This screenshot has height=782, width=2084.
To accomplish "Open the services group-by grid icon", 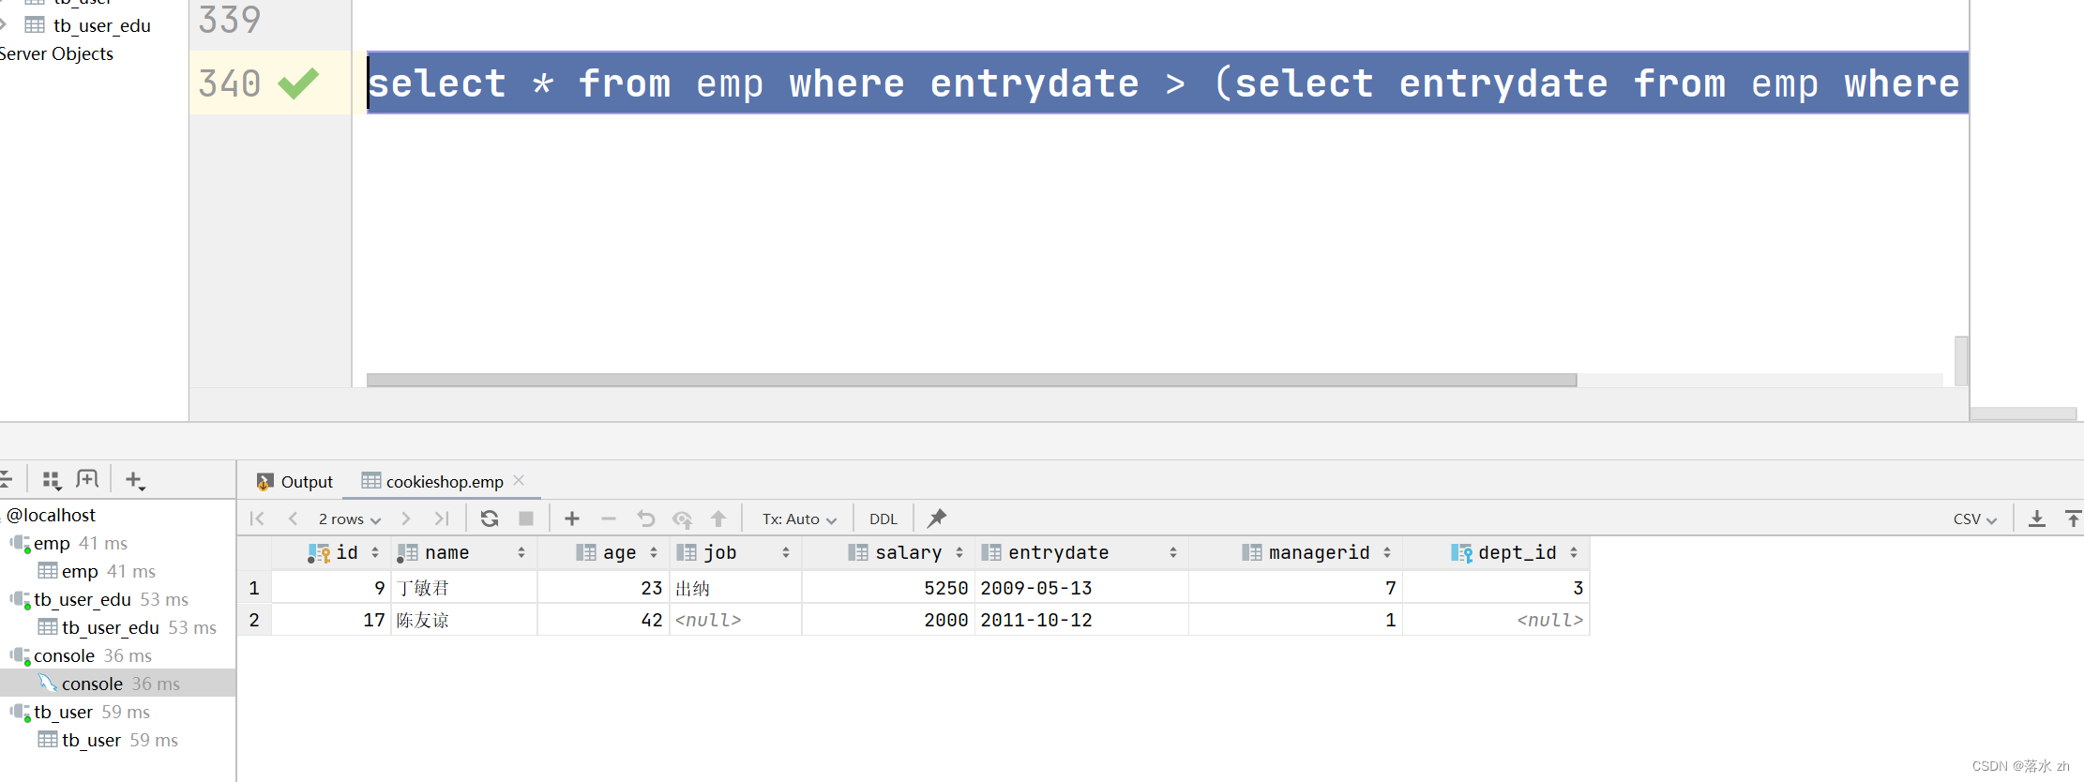I will pyautogui.click(x=52, y=480).
